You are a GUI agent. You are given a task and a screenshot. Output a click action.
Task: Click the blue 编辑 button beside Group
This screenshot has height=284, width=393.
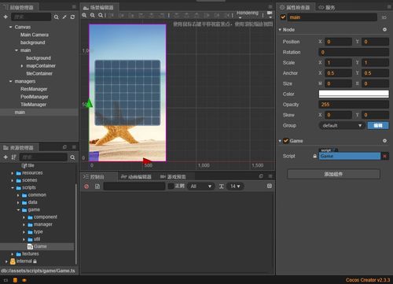coord(378,126)
